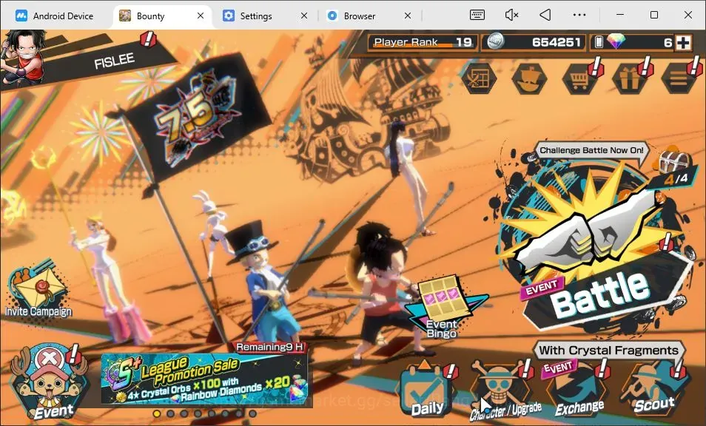The image size is (706, 426).
Task: Tap the rainbow diamond currency icon
Action: point(616,41)
